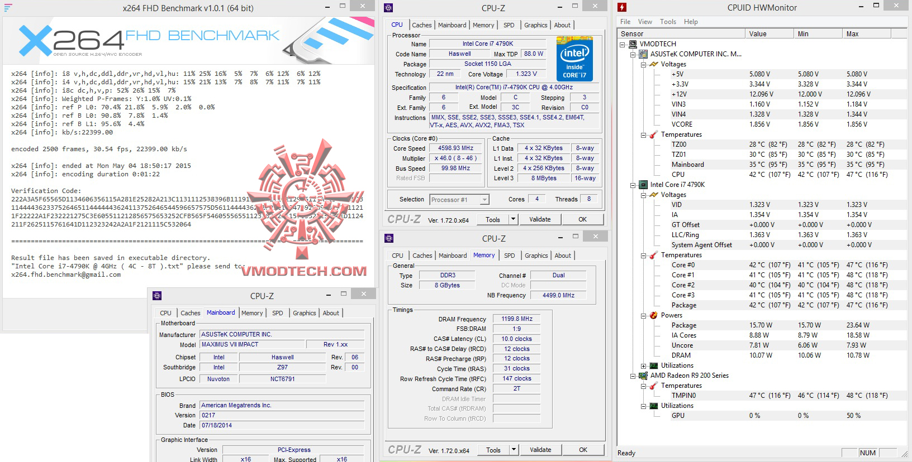Click the Intel inside Core i7 logo
Viewport: 912px width, 462px height.
[574, 59]
